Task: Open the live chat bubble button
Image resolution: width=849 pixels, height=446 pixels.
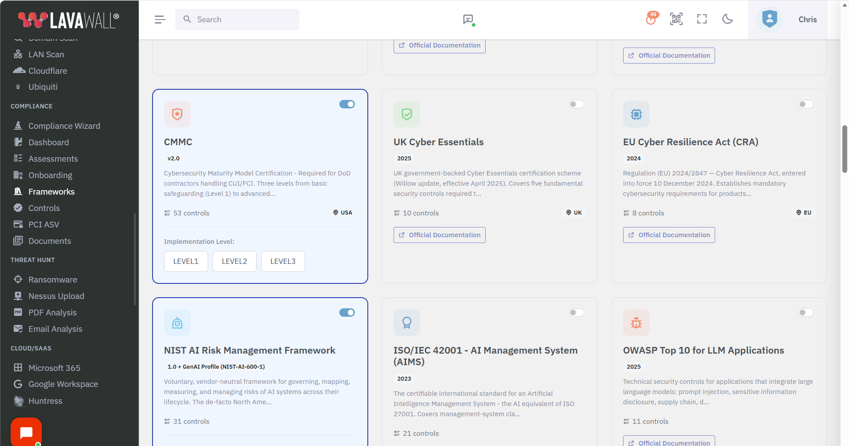Action: (x=26, y=432)
